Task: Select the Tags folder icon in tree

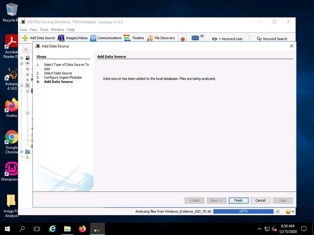Action: click(x=28, y=152)
